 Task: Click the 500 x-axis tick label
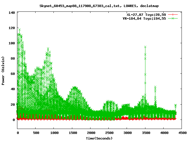(36, 133)
